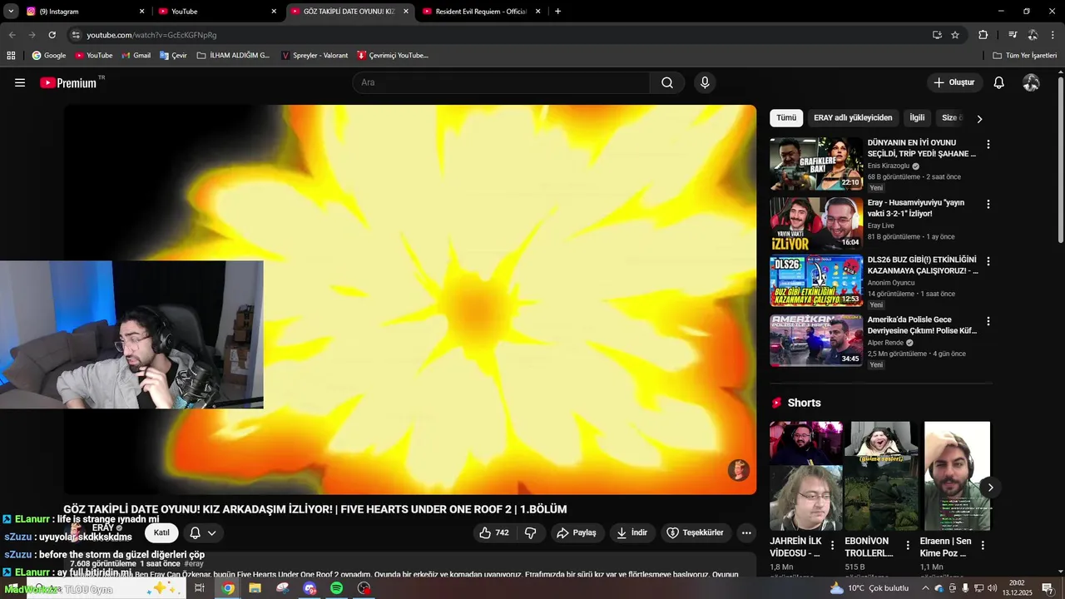
Task: Open the 12:53 DLS26 video thumbnail
Action: pos(816,281)
